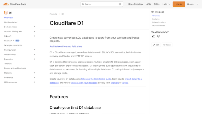The height and width of the screenshot is (114, 202).
Task: Expand the Reference section
Action: click(34, 78)
